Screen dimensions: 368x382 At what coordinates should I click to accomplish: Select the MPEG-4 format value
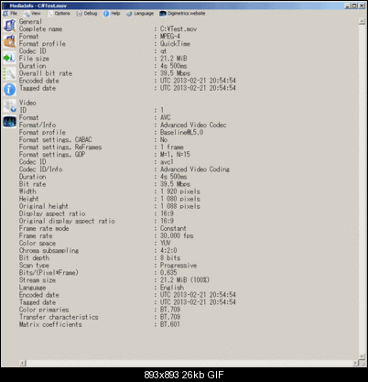pos(170,37)
